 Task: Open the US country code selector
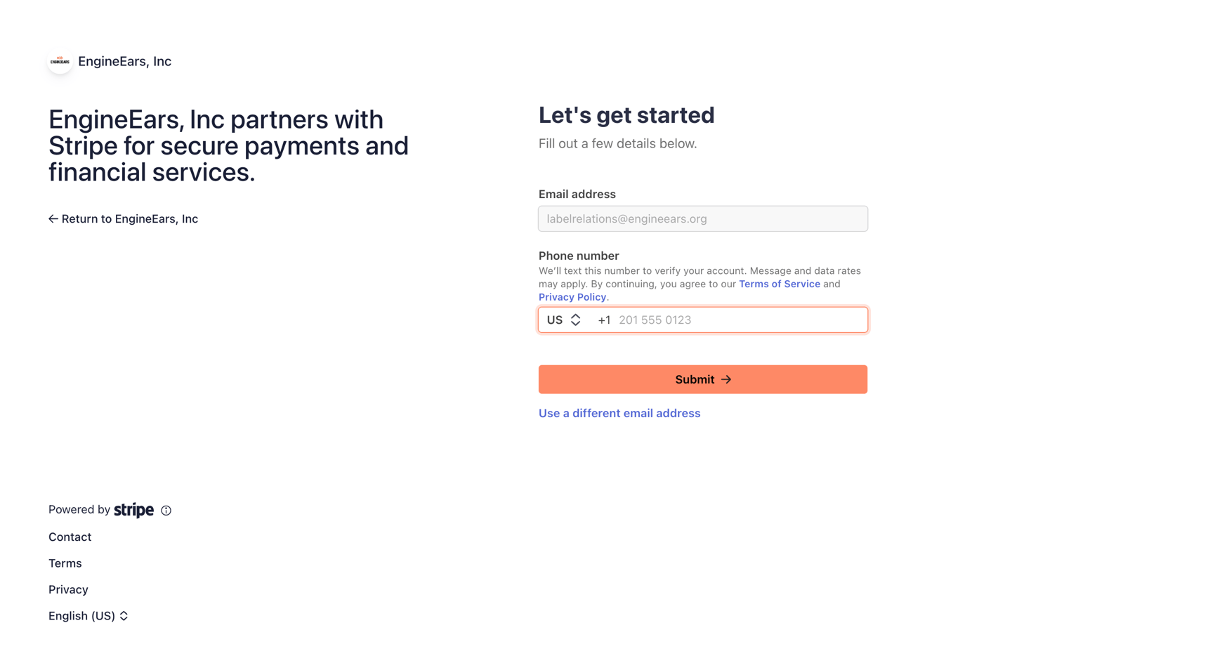coord(563,320)
